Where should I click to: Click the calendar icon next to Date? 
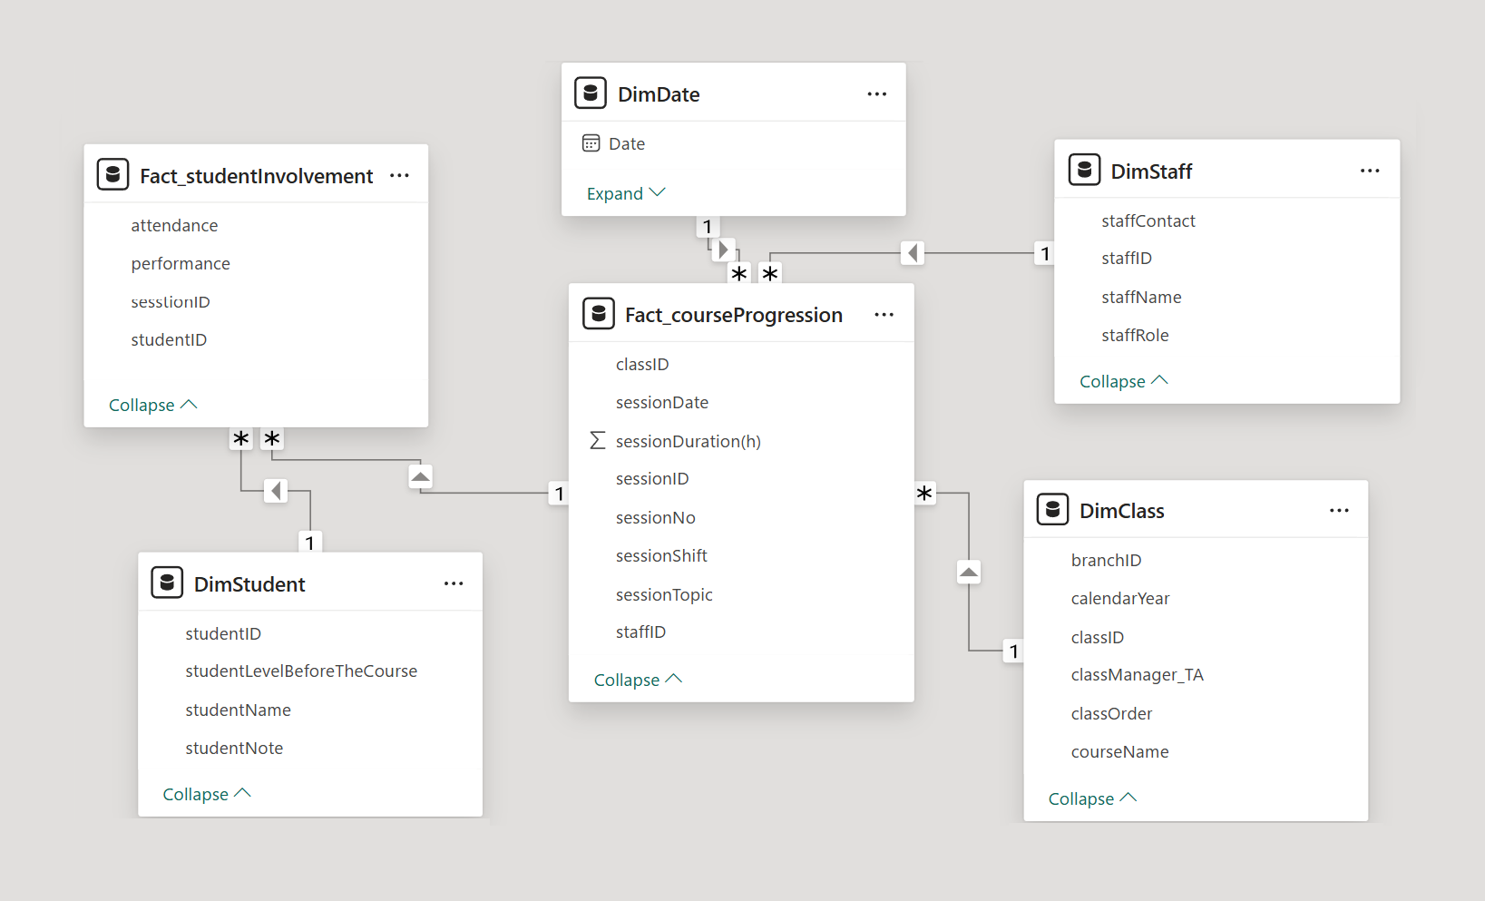[x=591, y=143]
